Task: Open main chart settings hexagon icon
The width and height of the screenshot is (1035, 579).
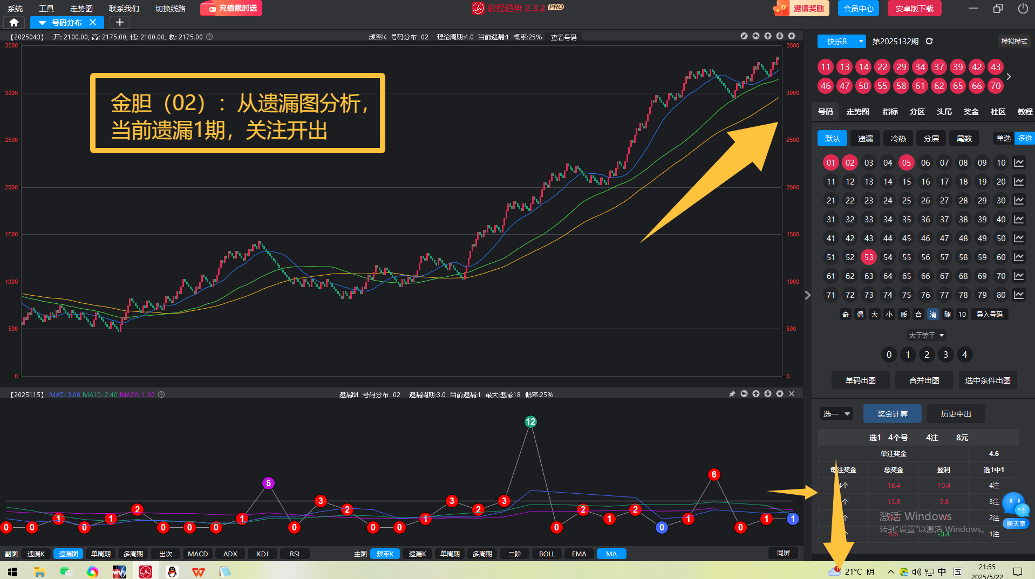Action: point(792,36)
